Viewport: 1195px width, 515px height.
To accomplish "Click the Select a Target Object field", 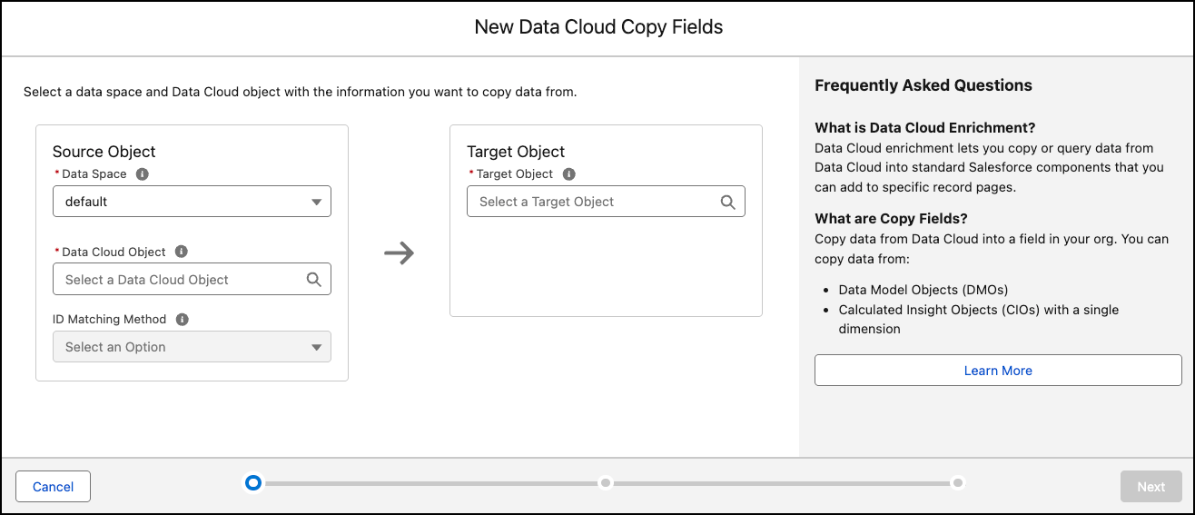I will tap(590, 202).
